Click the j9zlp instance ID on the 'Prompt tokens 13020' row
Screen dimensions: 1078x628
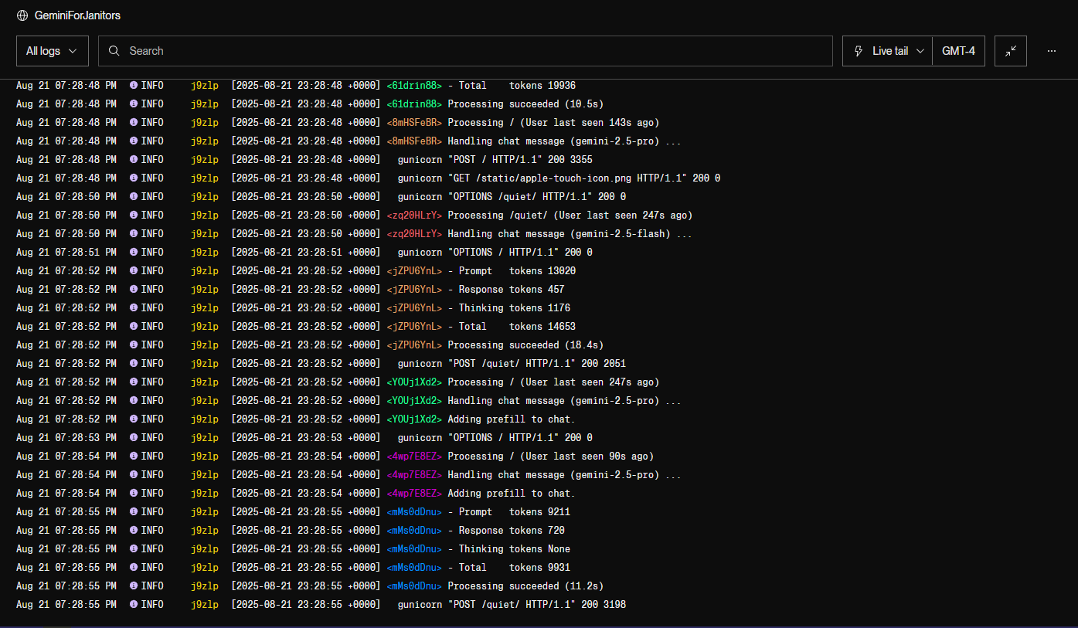point(205,271)
